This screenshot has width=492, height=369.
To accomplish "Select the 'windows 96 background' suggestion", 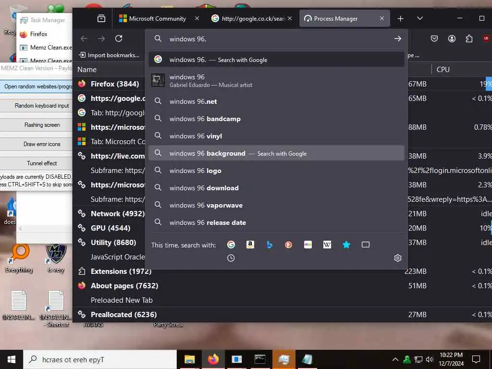I will pos(276,153).
